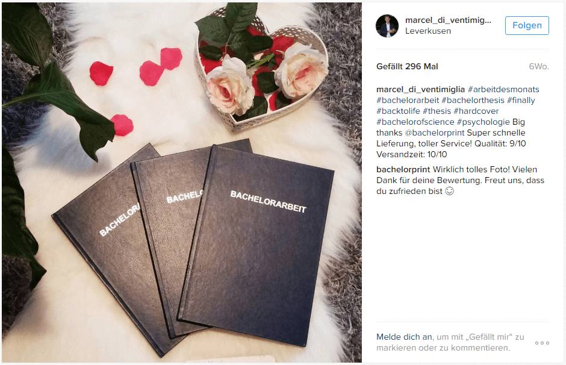Open hashtag #psychologie
The image size is (566, 365).
(483, 122)
